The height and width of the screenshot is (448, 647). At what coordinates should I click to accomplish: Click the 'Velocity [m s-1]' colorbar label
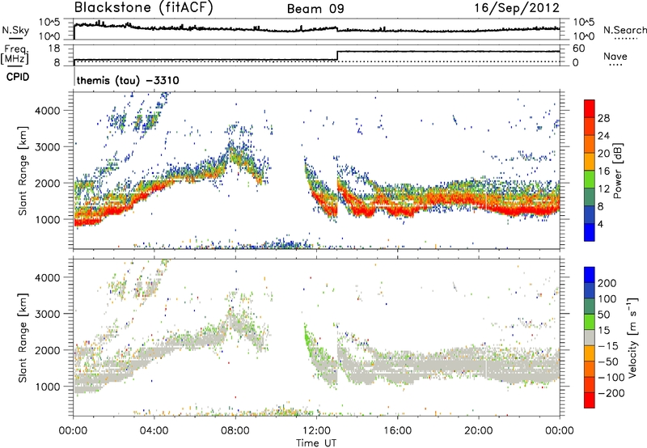coord(633,337)
